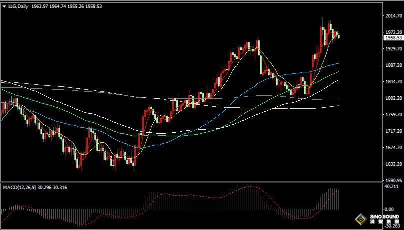Click the Sino Sound diamond logo icon
Image resolution: width=404 pixels, height=230 pixels.
click(x=361, y=219)
